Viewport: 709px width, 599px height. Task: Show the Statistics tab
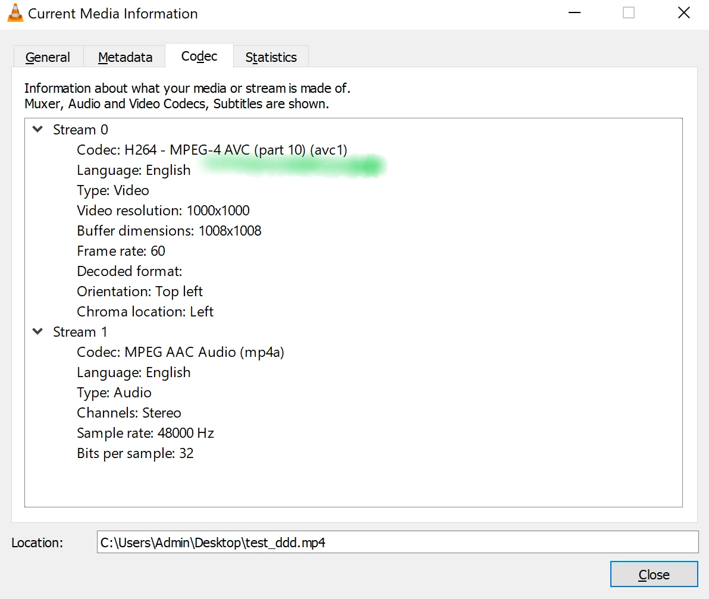tap(271, 57)
